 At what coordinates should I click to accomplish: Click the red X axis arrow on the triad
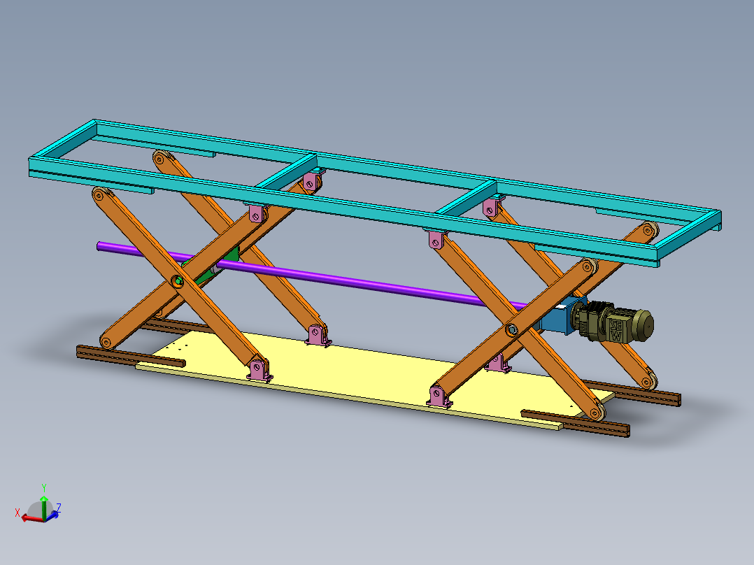(x=31, y=518)
